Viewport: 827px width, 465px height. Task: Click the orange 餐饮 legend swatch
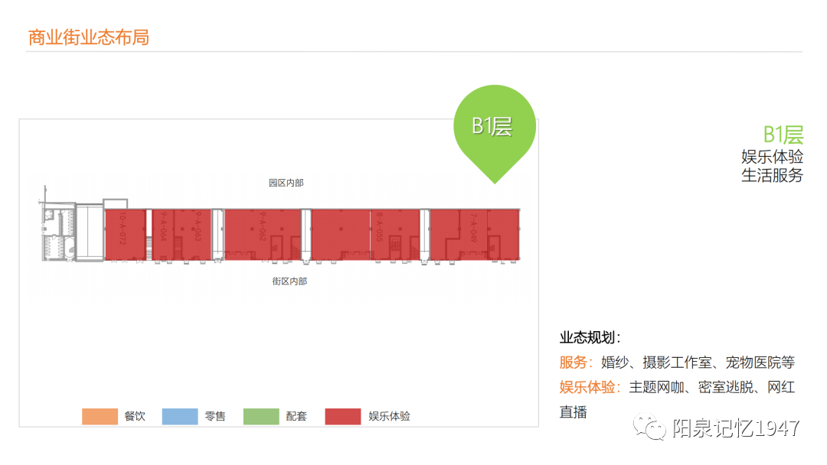click(100, 417)
